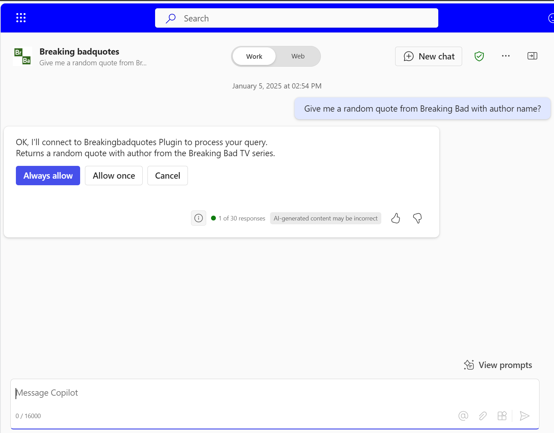The width and height of the screenshot is (554, 433).
Task: Click into the Search input field
Action: click(x=296, y=18)
